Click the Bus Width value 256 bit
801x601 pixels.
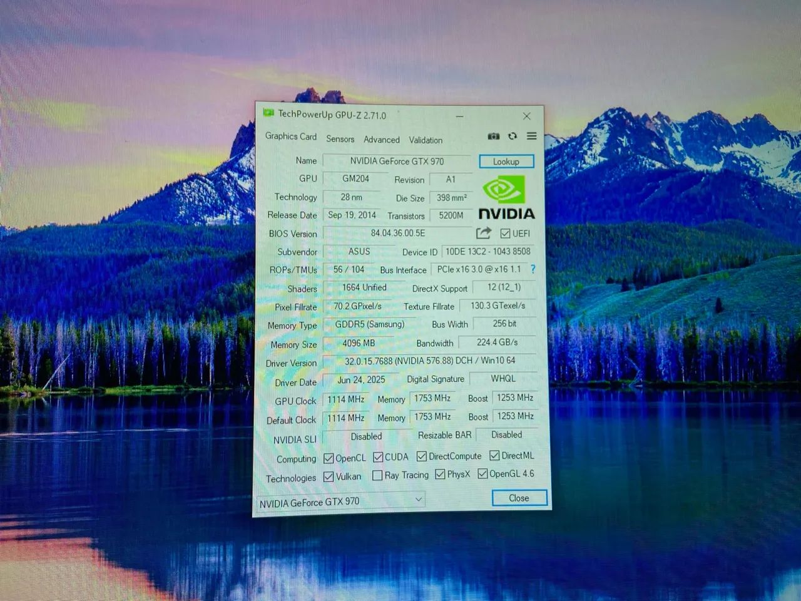coord(504,324)
